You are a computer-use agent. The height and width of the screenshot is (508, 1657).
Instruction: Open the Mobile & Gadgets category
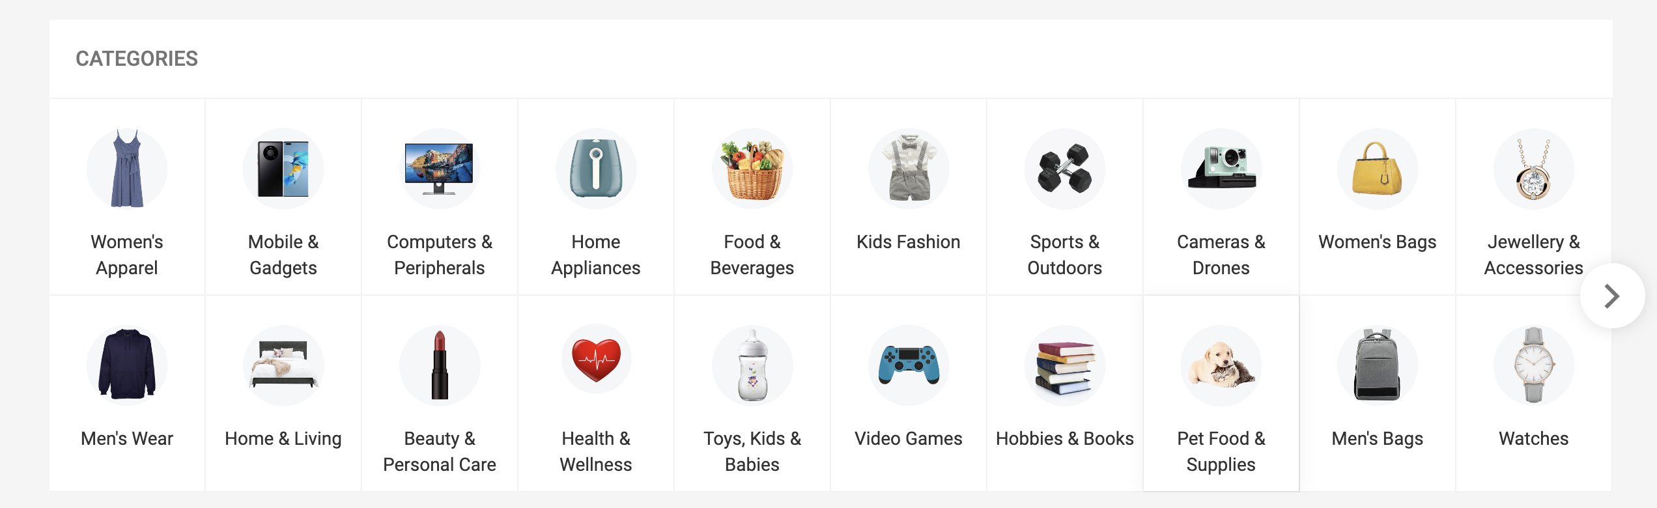283,168
